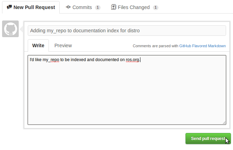Switch to the Preview tab
The height and width of the screenshot is (150, 233).
click(63, 45)
